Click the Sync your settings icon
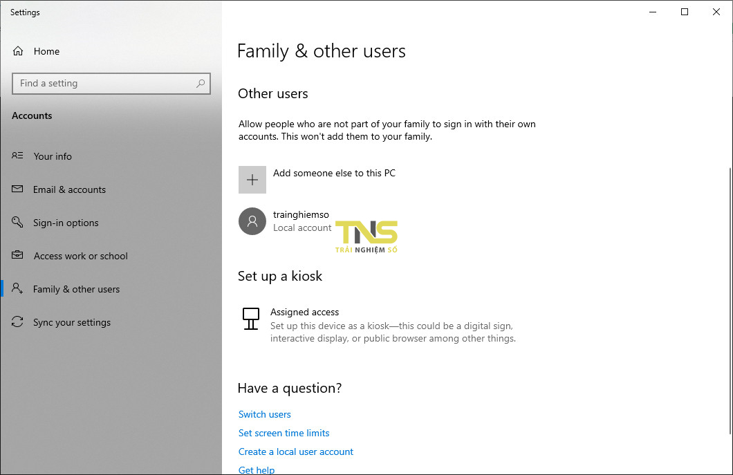The height and width of the screenshot is (475, 733). tap(18, 322)
